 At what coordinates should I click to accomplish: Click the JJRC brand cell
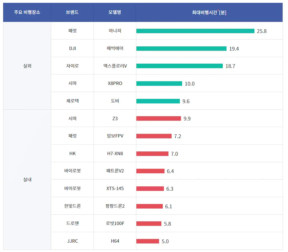click(72, 241)
